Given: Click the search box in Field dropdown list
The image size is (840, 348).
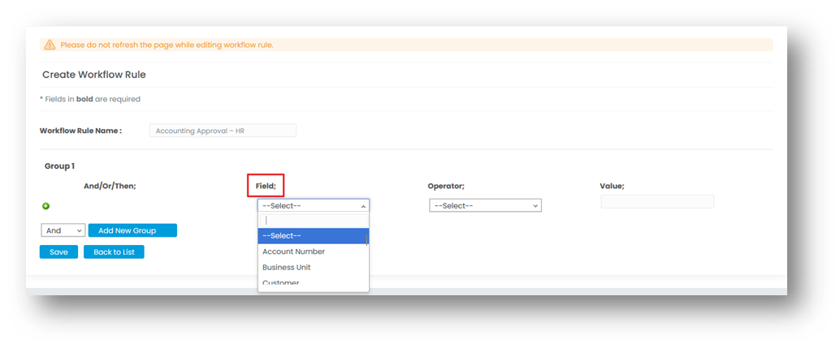Looking at the screenshot, I should [x=314, y=221].
